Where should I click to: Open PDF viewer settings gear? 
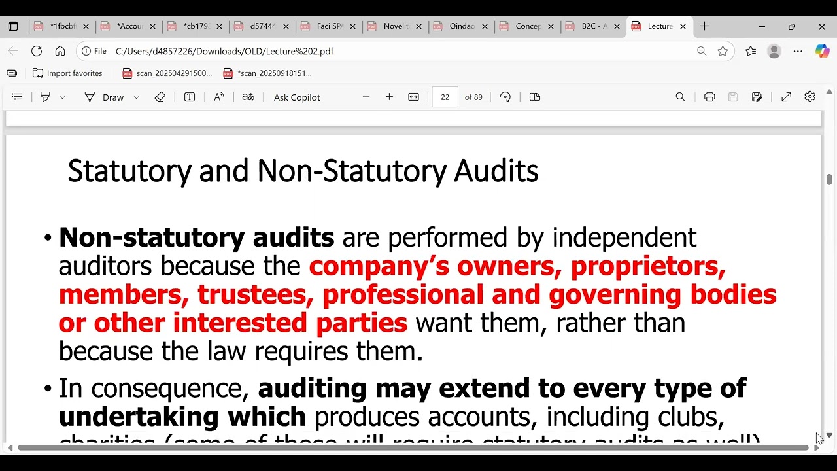[x=810, y=97]
